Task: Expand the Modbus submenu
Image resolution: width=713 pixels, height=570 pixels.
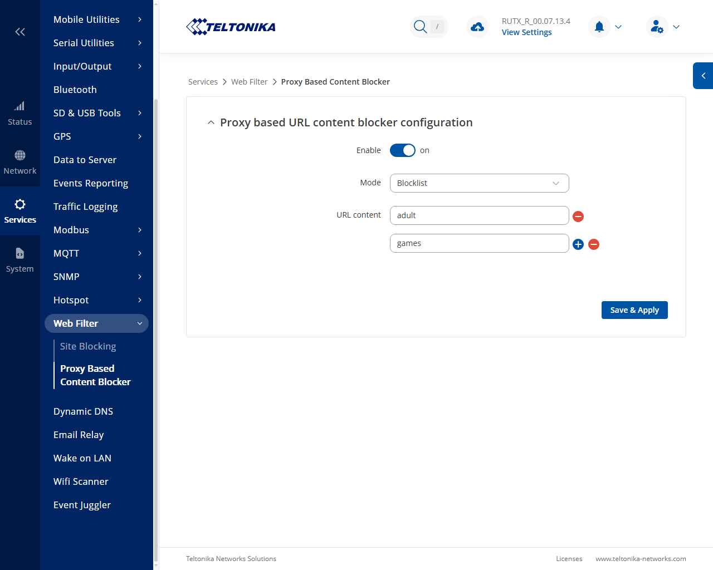Action: coord(97,230)
